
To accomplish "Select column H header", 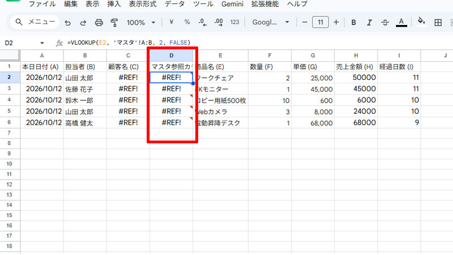I will (356, 56).
